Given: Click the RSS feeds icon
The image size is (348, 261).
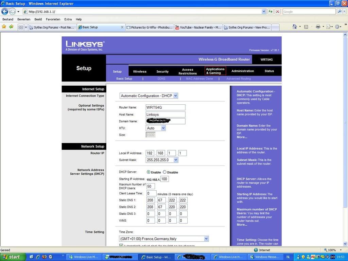Looking at the screenshot, I should coord(306,27).
